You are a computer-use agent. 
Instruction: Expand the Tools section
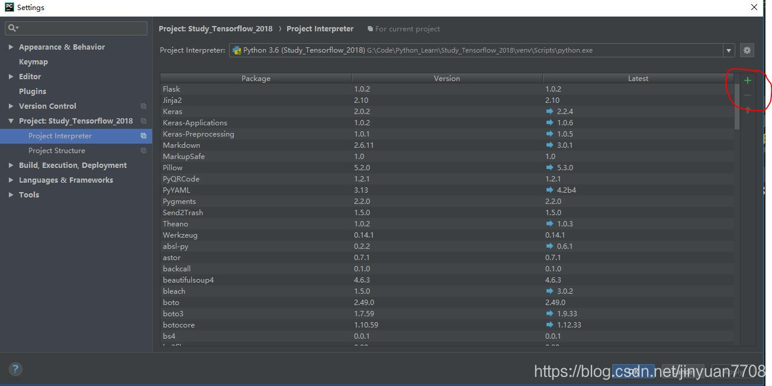pos(11,194)
